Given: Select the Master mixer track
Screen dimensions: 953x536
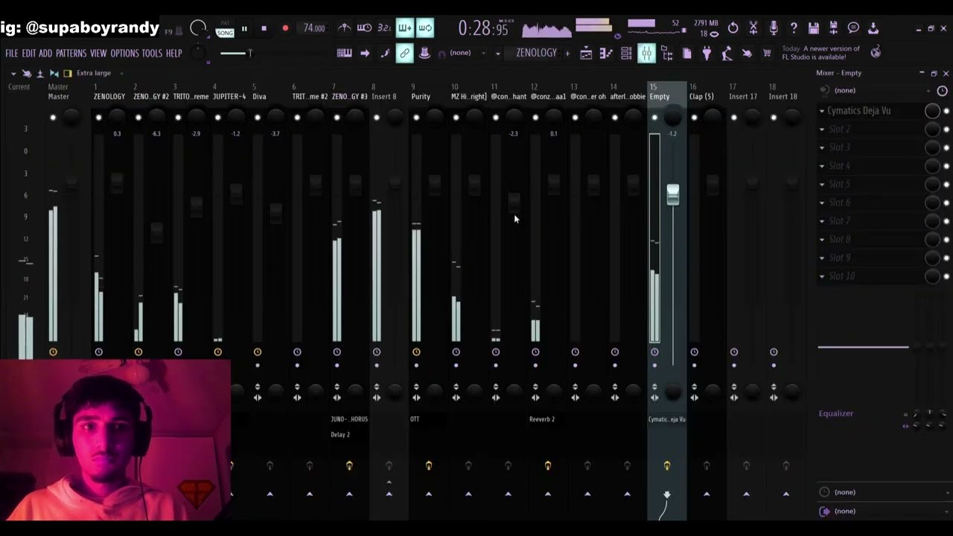Looking at the screenshot, I should 59,97.
